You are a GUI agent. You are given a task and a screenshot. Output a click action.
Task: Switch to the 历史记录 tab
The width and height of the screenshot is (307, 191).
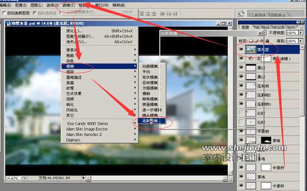pyautogui.click(x=279, y=27)
